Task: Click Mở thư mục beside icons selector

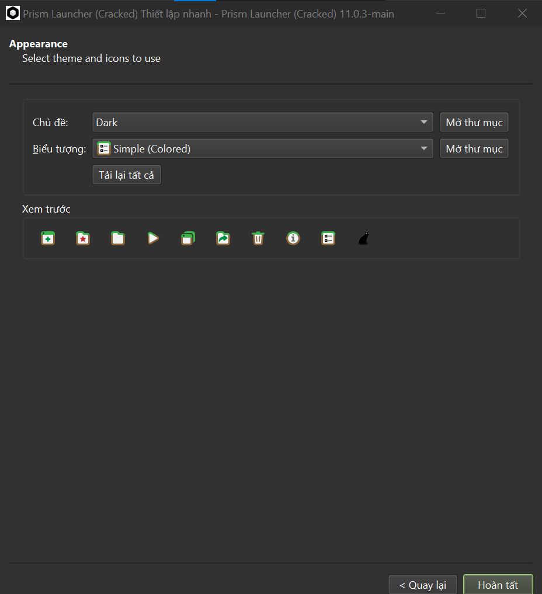Action: pos(474,148)
